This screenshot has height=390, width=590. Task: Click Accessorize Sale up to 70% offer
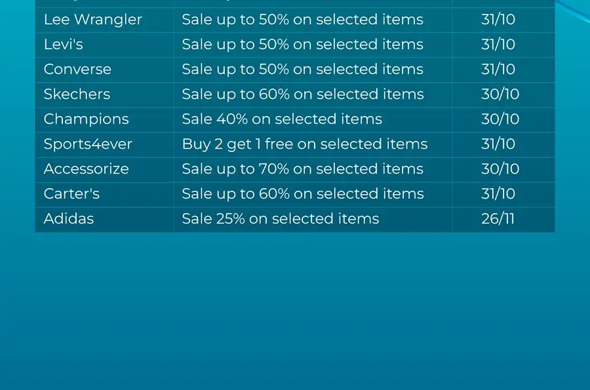[x=302, y=169]
